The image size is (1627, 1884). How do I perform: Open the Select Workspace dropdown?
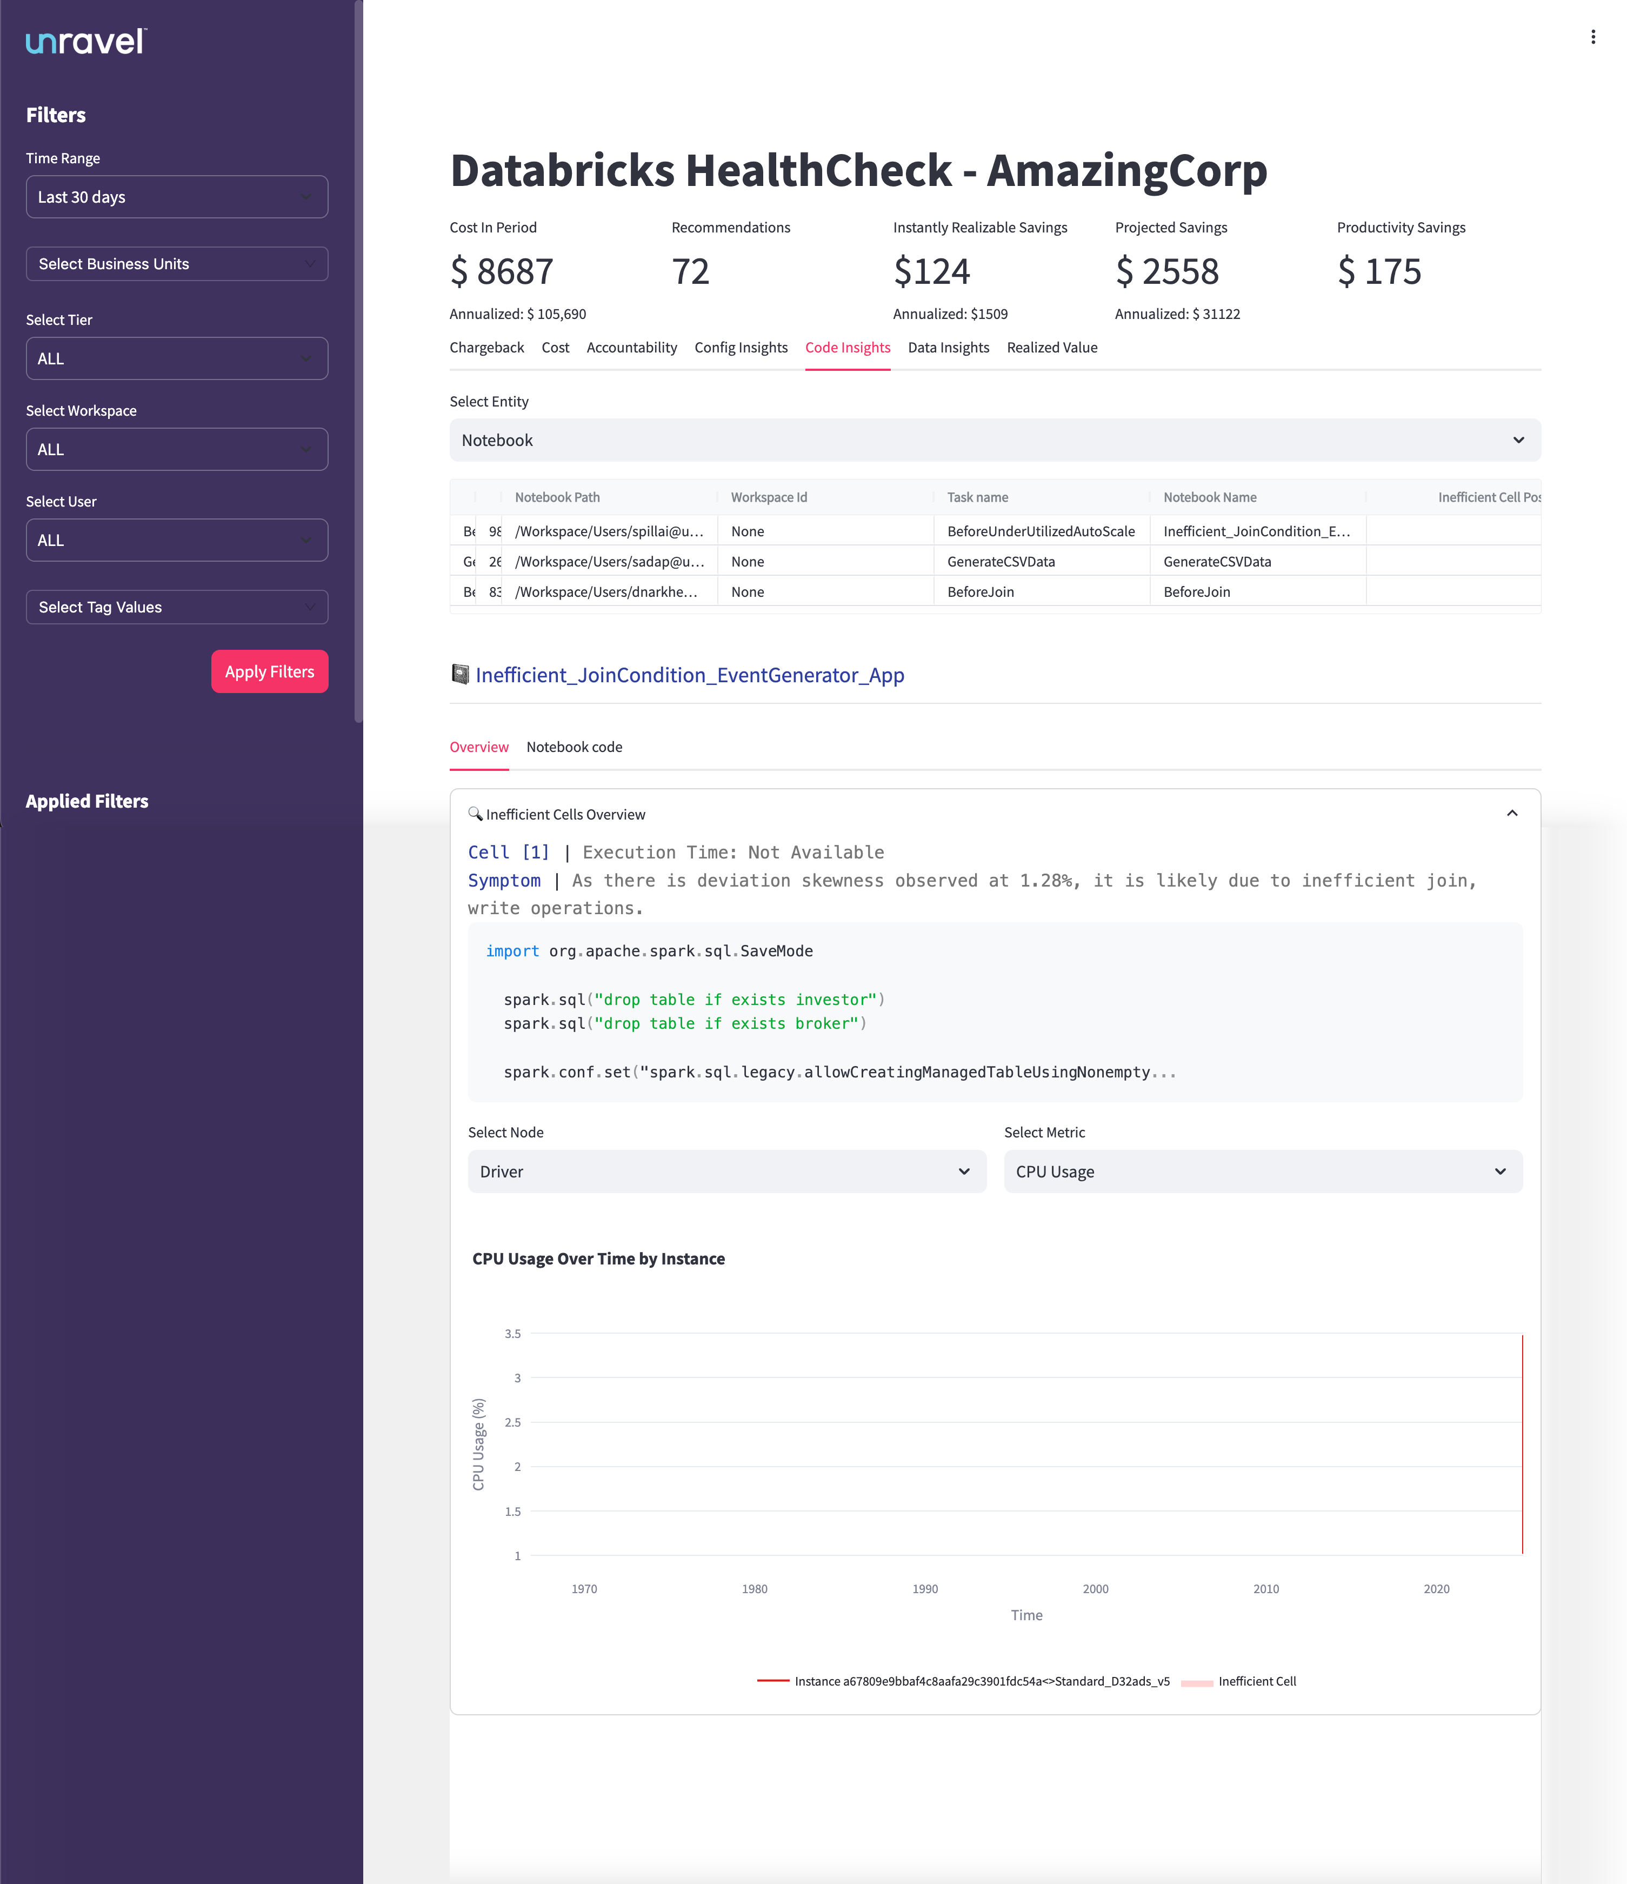pyautogui.click(x=176, y=449)
